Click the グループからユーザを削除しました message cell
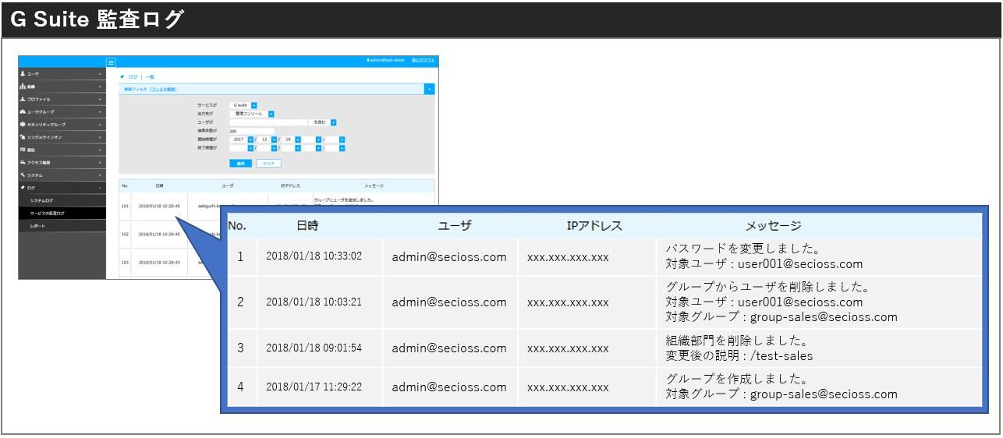This screenshot has height=438, width=1003. 819,302
